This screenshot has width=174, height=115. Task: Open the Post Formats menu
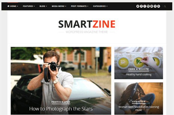[79, 6]
